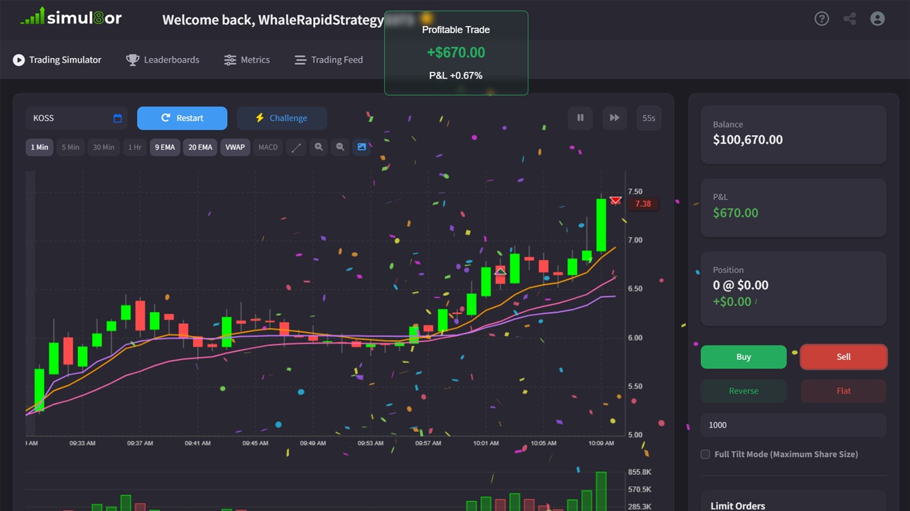Click the share quantity input field
This screenshot has height=511, width=910.
pyautogui.click(x=793, y=425)
